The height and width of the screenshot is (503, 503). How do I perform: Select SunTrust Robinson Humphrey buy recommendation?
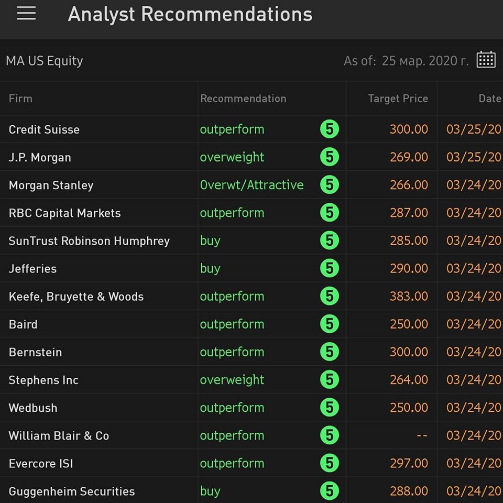coord(210,240)
